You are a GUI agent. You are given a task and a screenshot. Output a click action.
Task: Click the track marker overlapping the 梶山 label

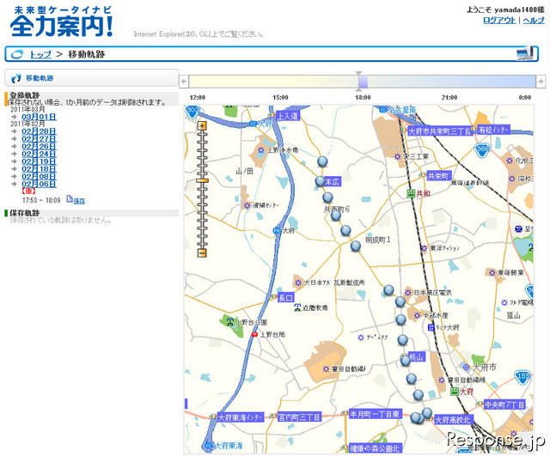point(406,360)
